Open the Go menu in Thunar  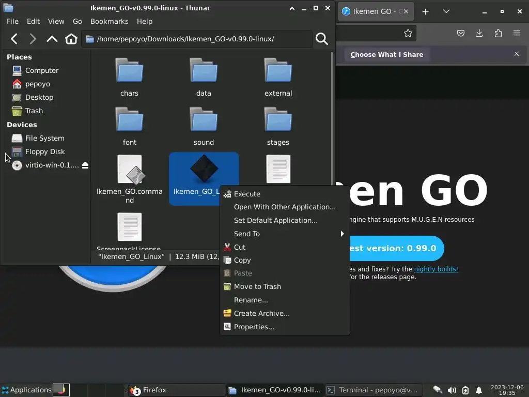[77, 21]
